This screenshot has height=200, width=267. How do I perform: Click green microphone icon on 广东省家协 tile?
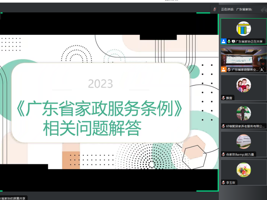[229, 41]
